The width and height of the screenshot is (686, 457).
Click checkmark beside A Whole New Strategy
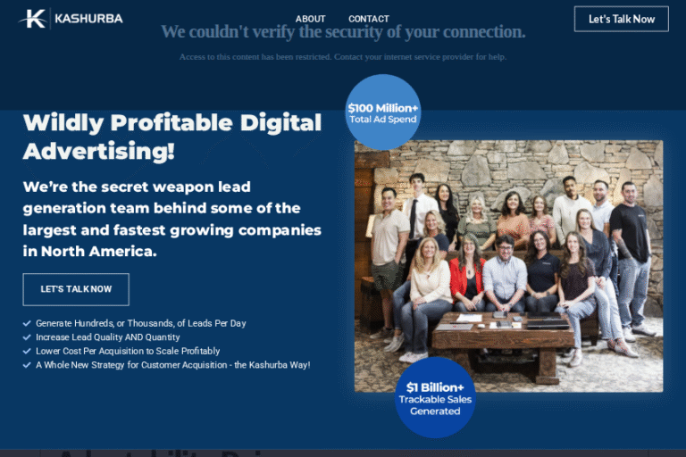27,365
